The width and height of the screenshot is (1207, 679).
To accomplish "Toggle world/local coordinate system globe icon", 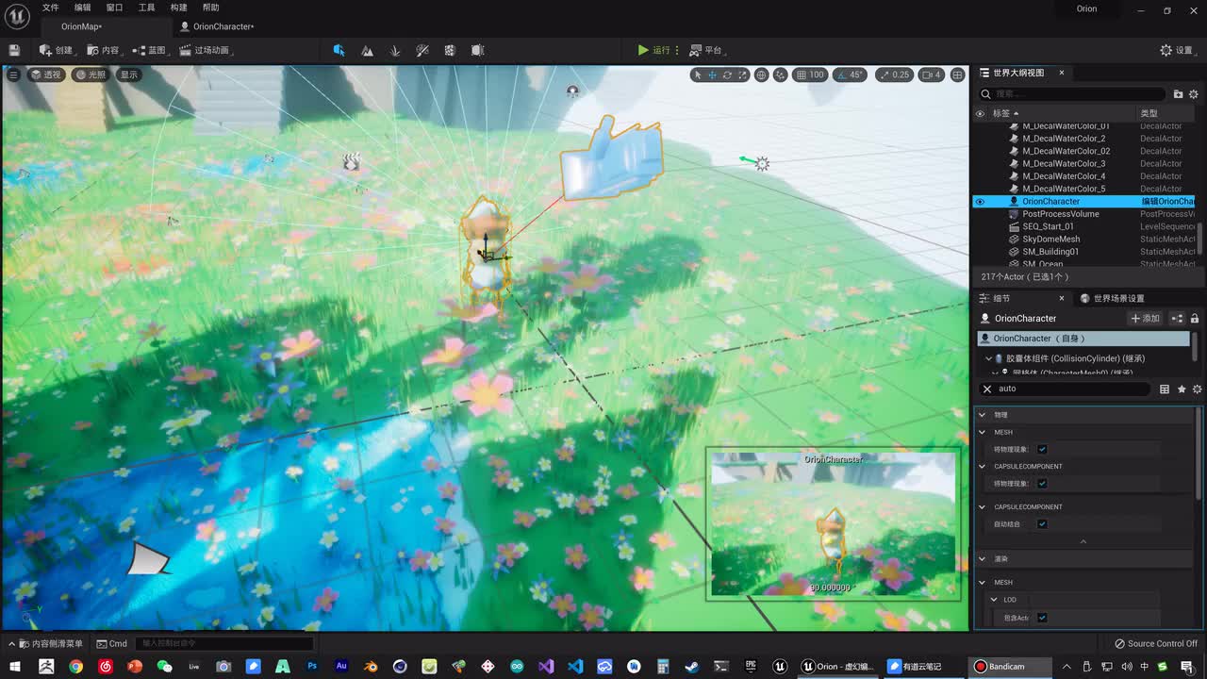I will point(761,75).
